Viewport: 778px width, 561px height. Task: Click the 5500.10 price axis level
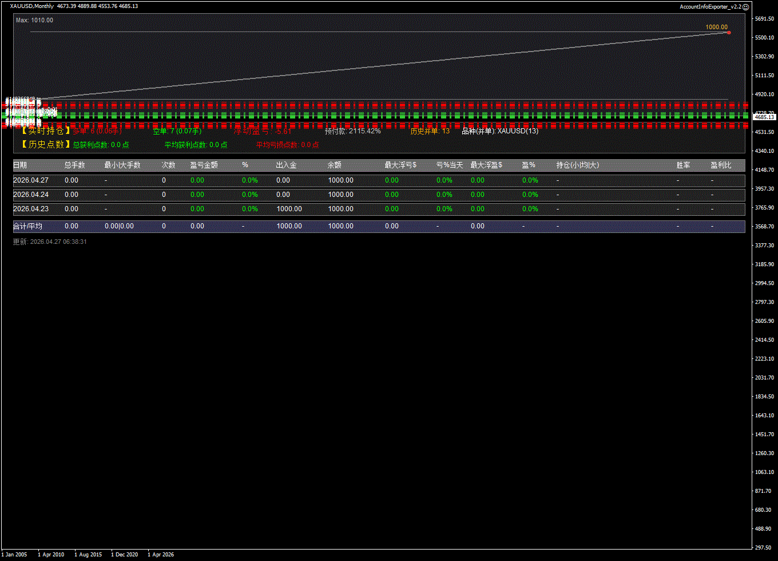point(764,38)
